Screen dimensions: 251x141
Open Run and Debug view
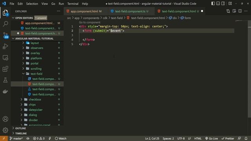5,46
